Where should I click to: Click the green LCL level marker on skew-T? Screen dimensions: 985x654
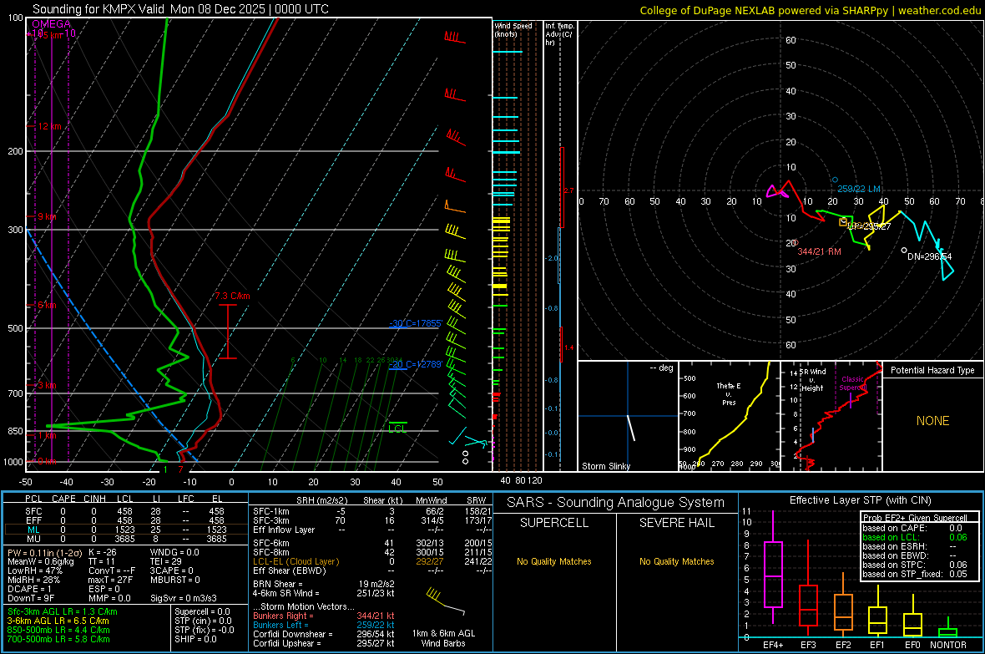(x=397, y=428)
